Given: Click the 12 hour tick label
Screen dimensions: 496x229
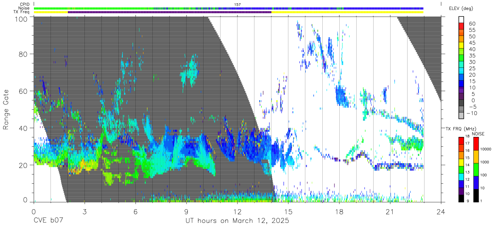Looking at the screenshot, I should pyautogui.click(x=237, y=212).
